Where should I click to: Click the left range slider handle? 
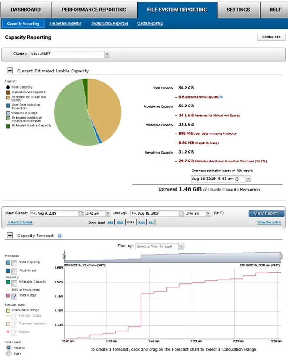click(64, 256)
